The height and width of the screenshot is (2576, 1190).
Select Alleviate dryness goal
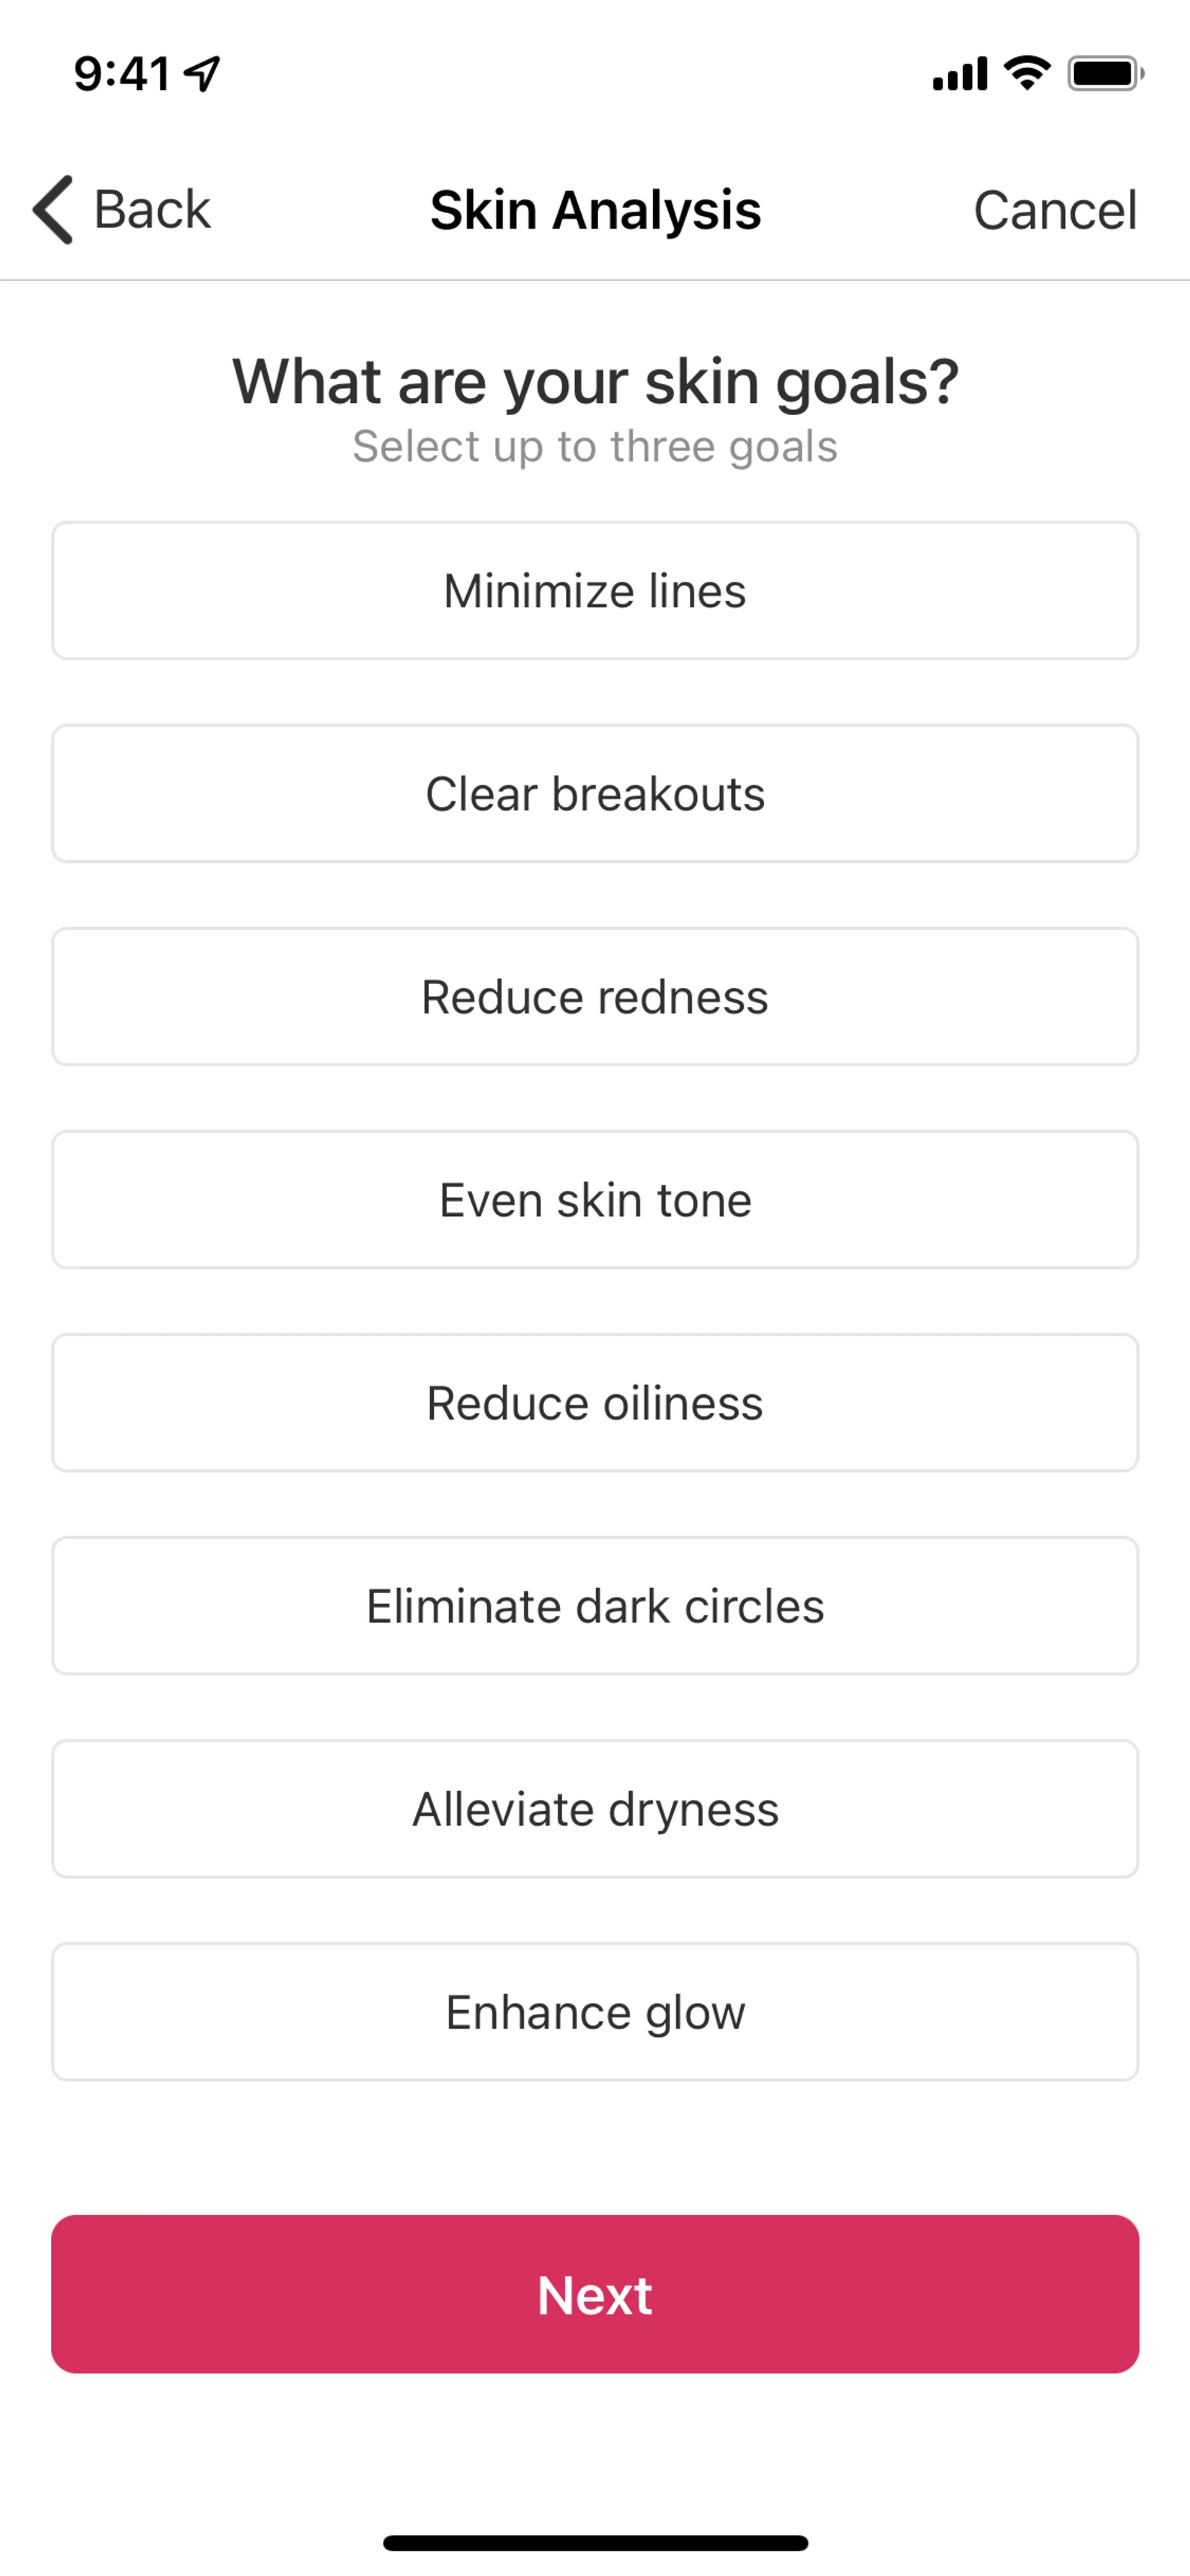(x=595, y=1809)
